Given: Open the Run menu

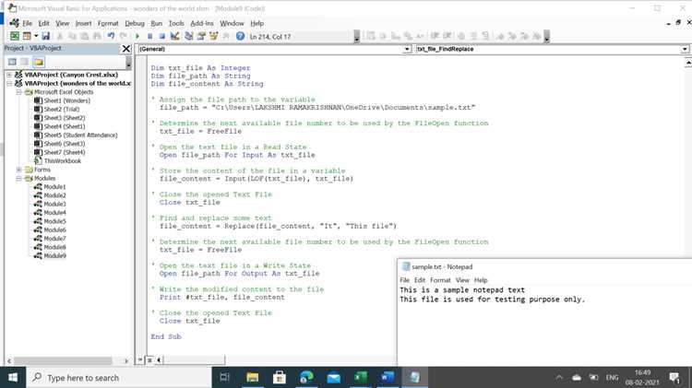Looking at the screenshot, I should click(157, 23).
